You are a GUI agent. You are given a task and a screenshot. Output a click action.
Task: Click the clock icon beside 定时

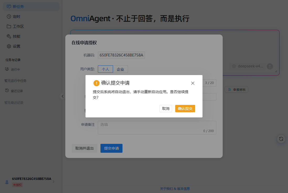pos(9,16)
